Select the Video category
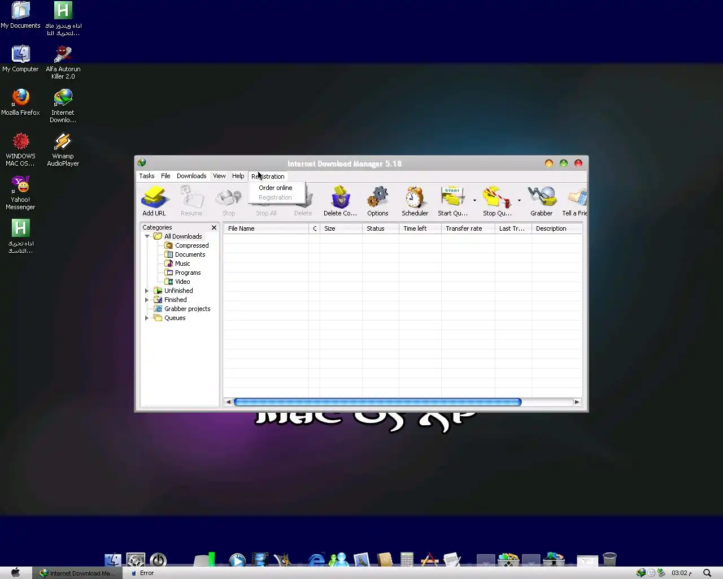Image resolution: width=723 pixels, height=579 pixels. (x=177, y=282)
